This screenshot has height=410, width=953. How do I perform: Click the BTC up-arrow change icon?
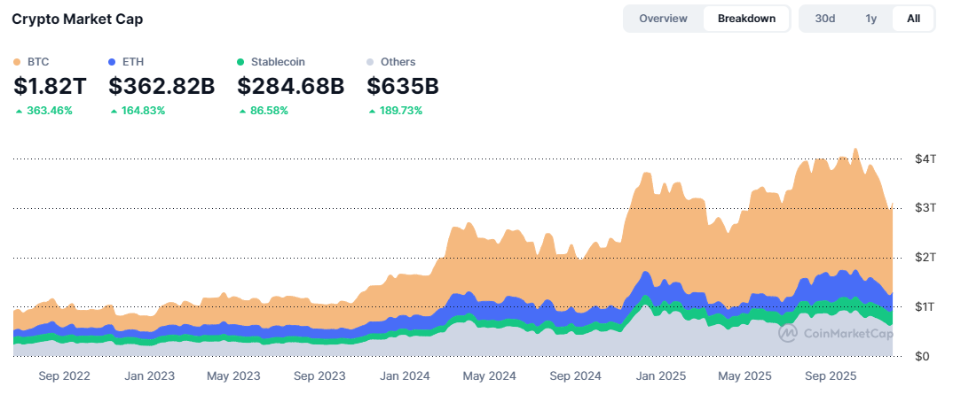pyautogui.click(x=20, y=112)
